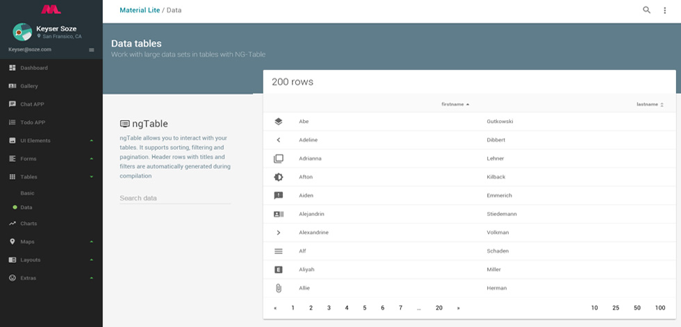681x327 pixels.
Task: Click the Stiedemann lastname cell
Action: coord(502,214)
